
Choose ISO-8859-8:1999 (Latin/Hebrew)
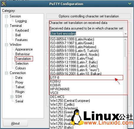86,47
